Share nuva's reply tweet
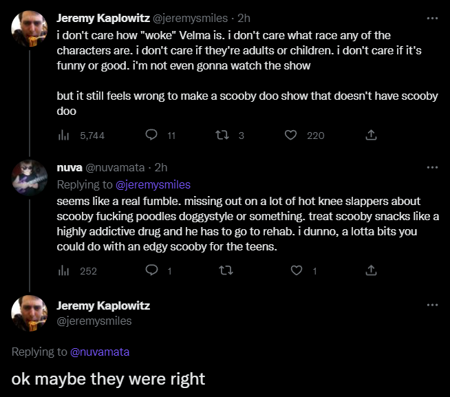This screenshot has height=397, width=450. tap(371, 270)
